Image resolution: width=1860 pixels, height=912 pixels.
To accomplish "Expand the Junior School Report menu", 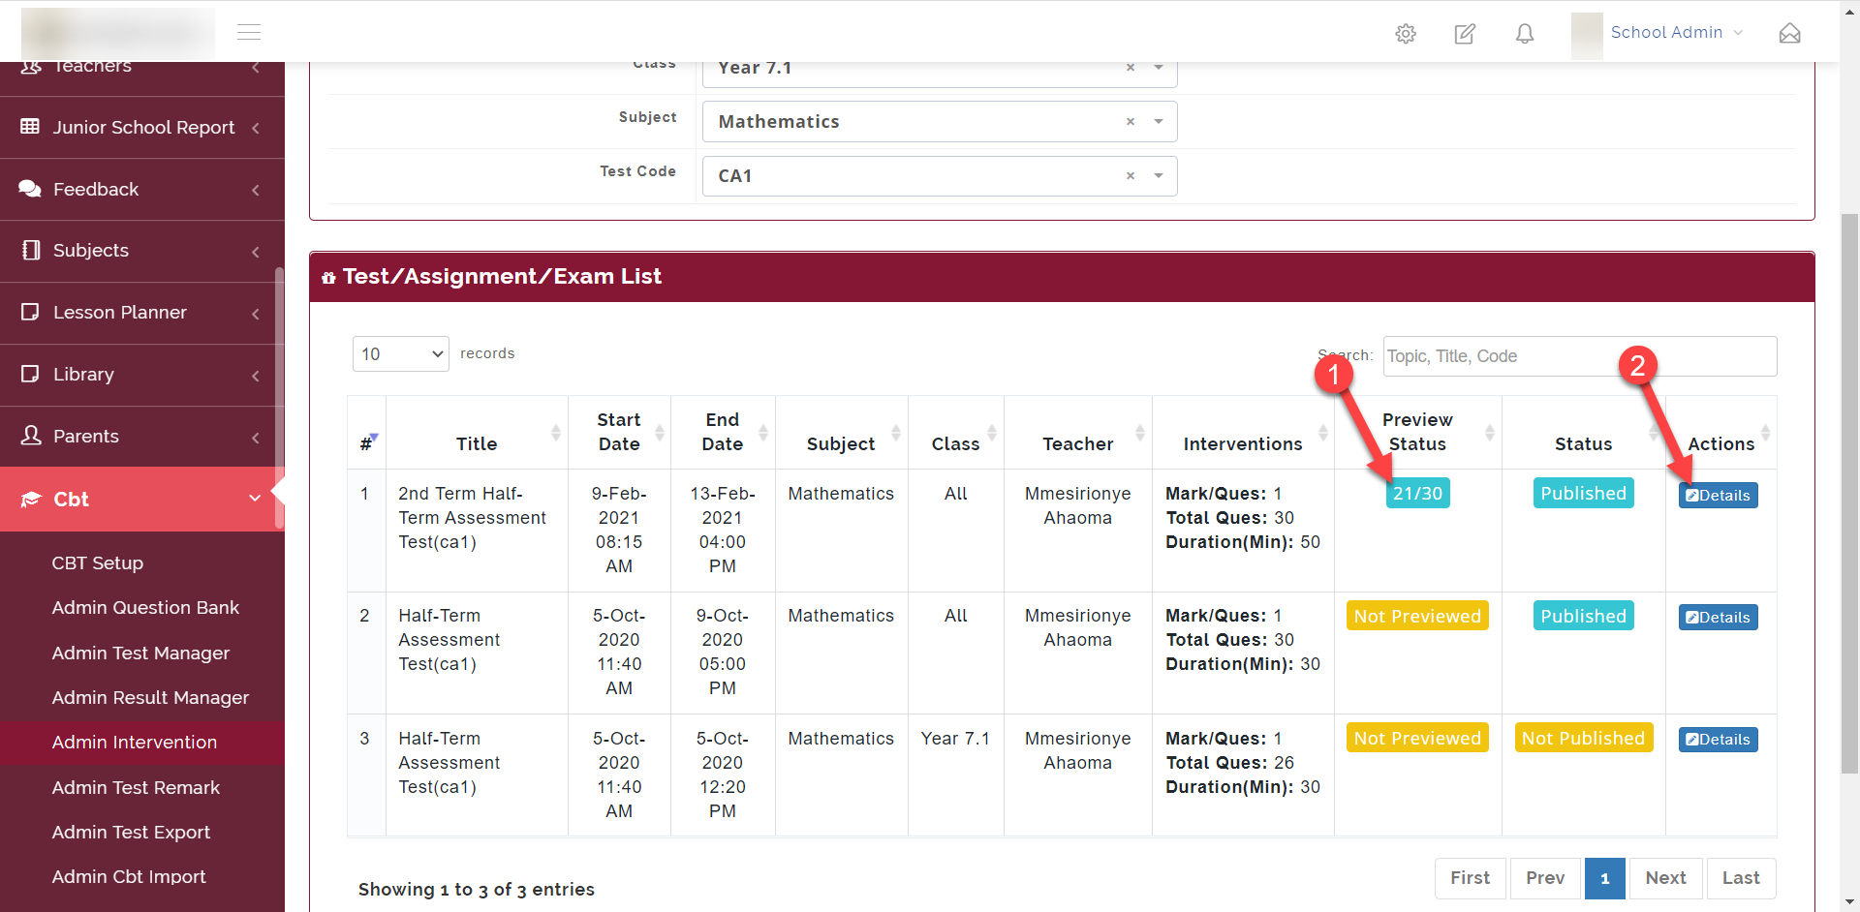I will pos(142,127).
